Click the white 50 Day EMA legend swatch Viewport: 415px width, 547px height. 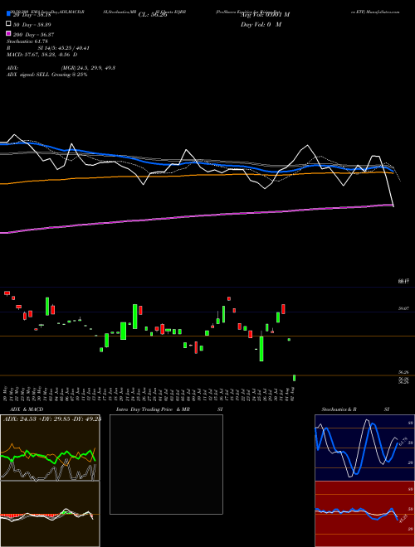pos(8,23)
